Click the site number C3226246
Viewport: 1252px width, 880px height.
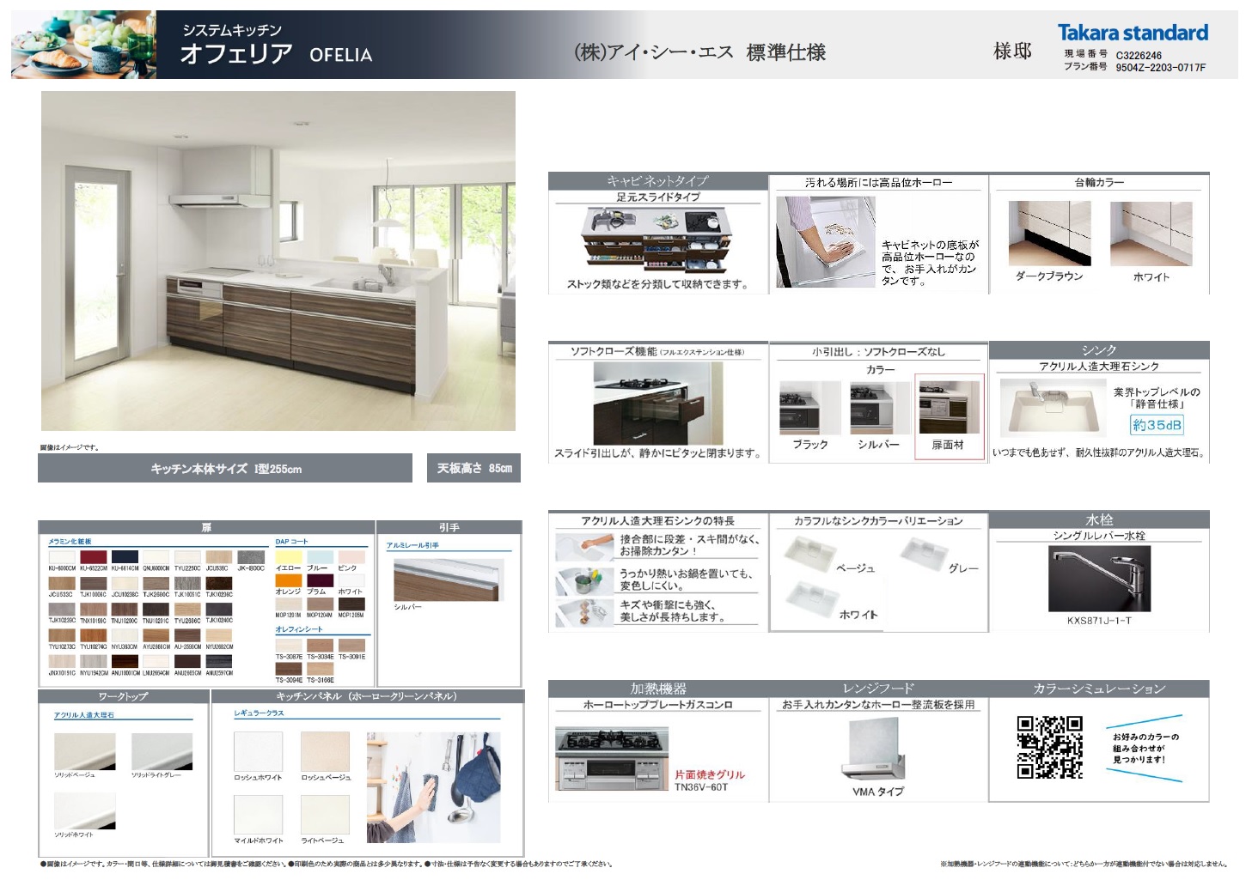point(1139,56)
